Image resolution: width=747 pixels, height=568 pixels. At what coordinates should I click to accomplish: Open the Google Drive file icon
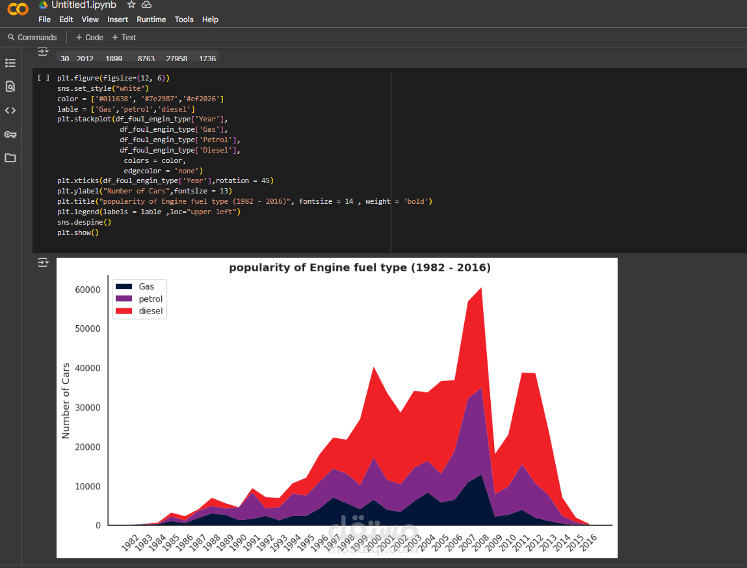click(44, 5)
